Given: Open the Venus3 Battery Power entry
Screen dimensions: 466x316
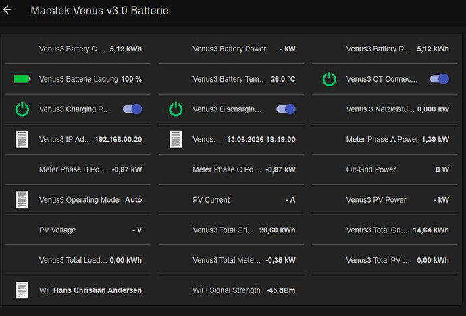Looking at the screenshot, I should tap(231, 49).
